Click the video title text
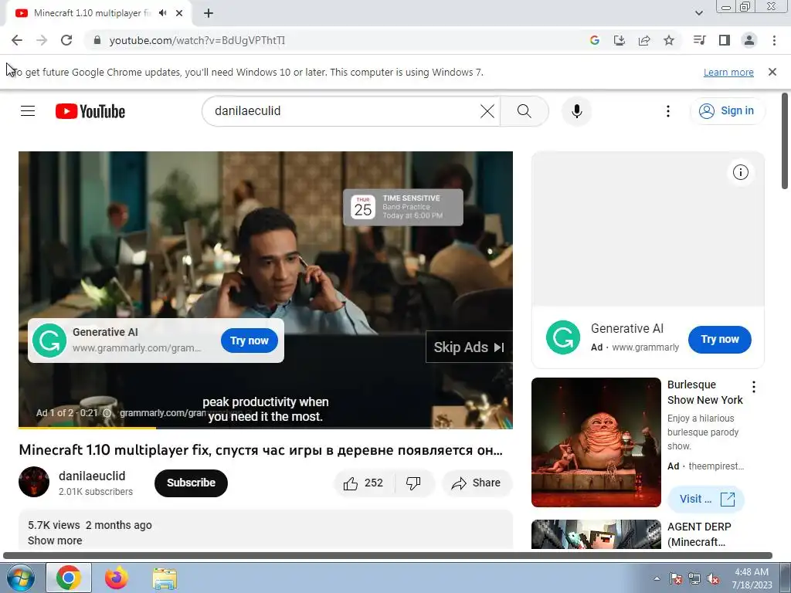The image size is (791, 593). coord(261,450)
